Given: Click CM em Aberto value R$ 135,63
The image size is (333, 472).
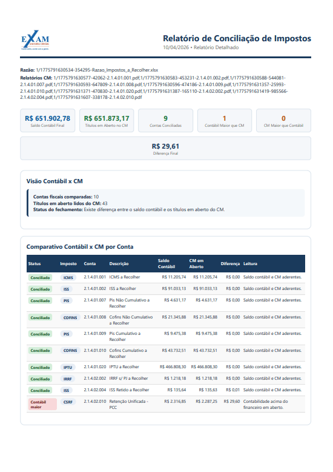Looking at the screenshot, I should tap(208, 389).
